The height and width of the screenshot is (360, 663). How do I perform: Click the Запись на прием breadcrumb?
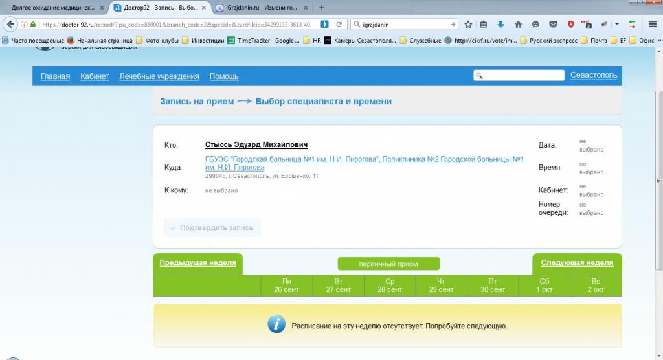click(x=197, y=102)
